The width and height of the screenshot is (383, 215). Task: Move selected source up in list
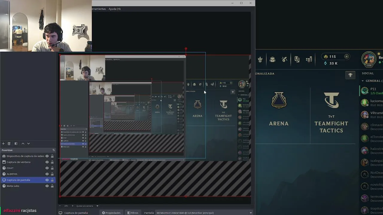23,144
